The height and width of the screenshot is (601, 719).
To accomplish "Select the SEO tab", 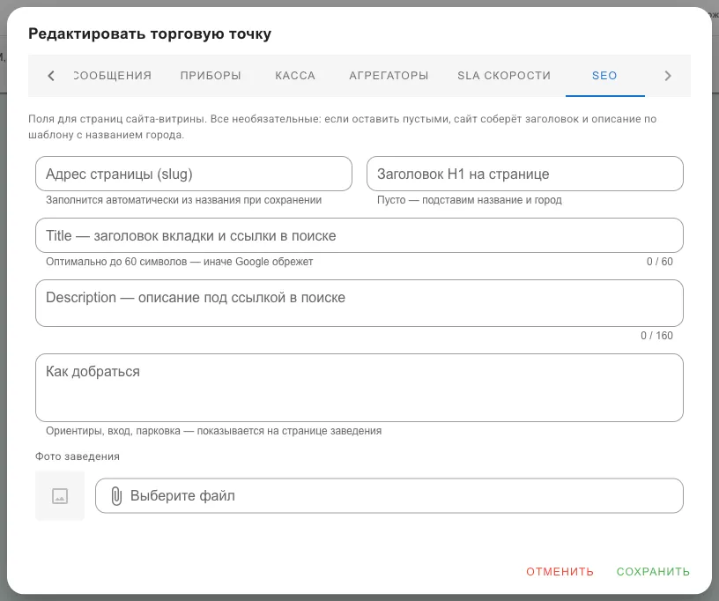I will [604, 76].
